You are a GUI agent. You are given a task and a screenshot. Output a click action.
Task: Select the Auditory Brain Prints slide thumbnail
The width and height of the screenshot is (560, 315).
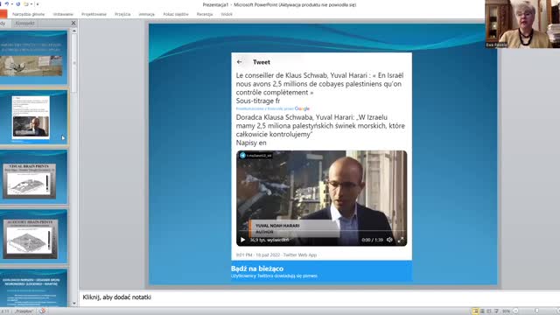(x=33, y=236)
